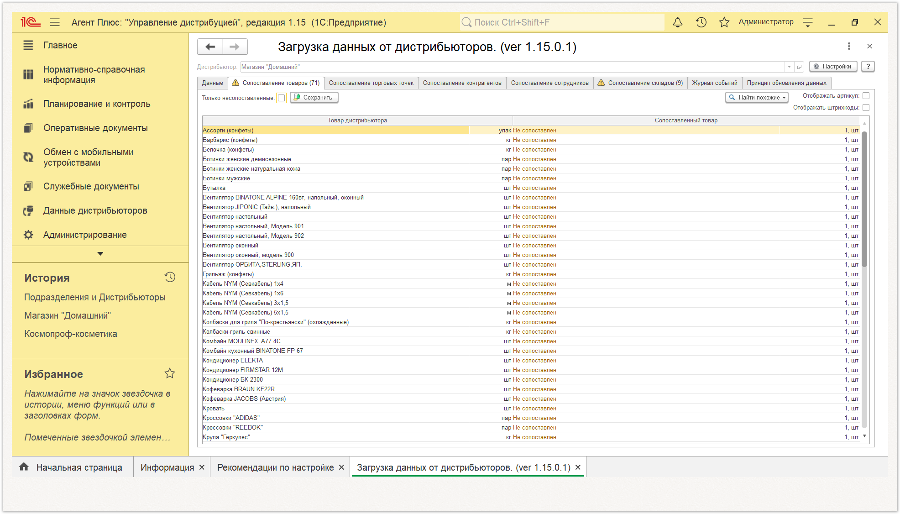This screenshot has height=514, width=900.
Task: Click the Поиск search field
Action: pyautogui.click(x=562, y=22)
